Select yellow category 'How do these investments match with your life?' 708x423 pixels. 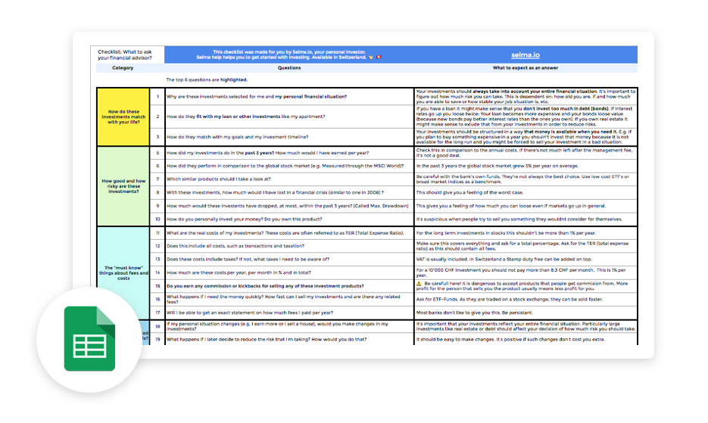pos(123,117)
